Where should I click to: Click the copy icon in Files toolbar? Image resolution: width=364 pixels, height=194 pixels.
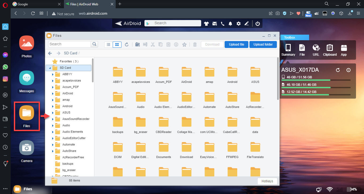[160, 45]
